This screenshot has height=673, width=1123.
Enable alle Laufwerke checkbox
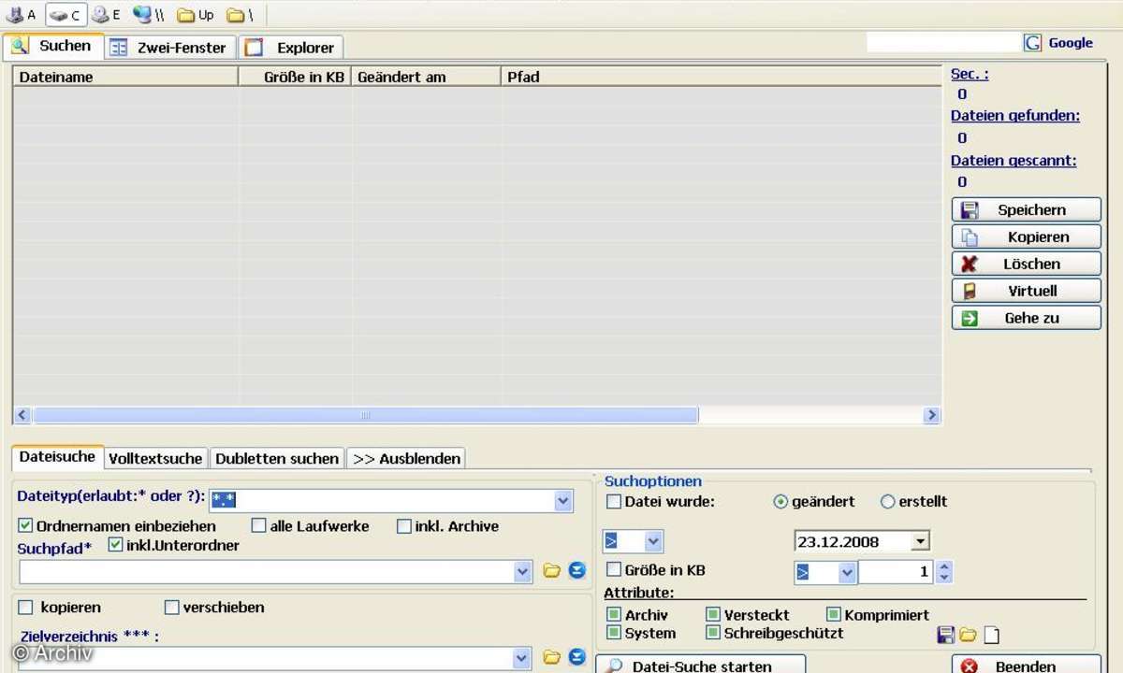pos(259,526)
